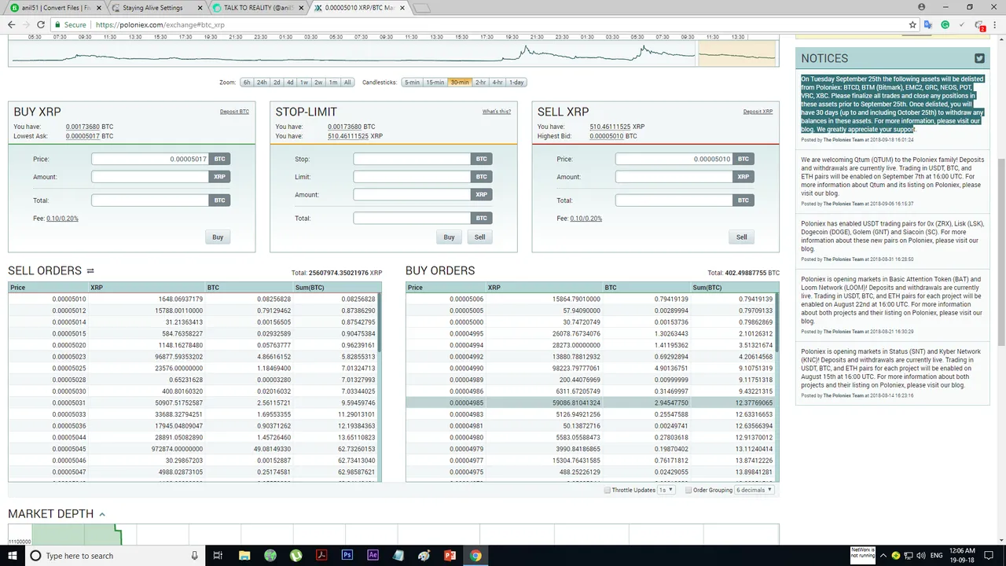Collapse the Market Depth section chevron
1006x566 pixels.
[x=101, y=514]
